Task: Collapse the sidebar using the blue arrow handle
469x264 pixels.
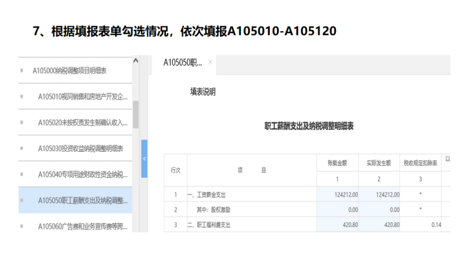Action: point(144,159)
